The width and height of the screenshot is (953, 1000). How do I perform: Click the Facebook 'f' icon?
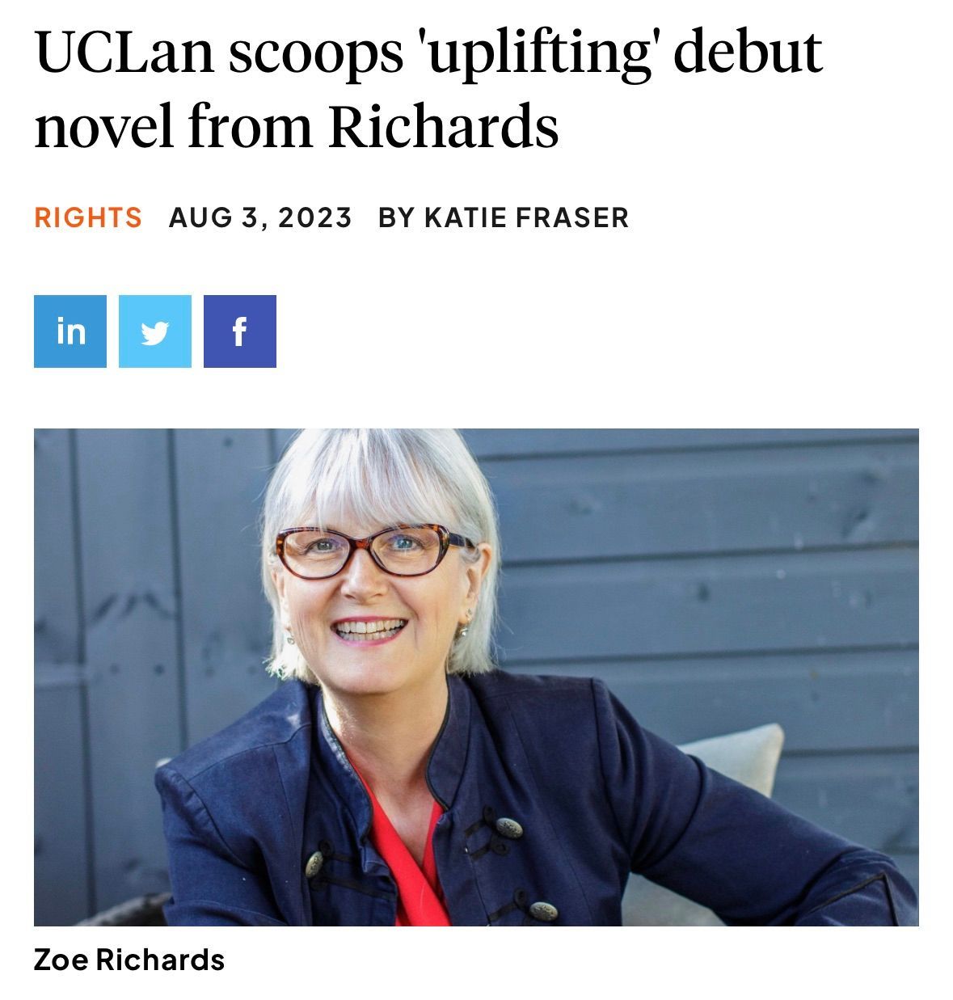point(240,331)
